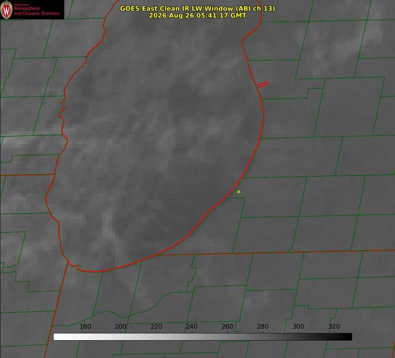The image size is (395, 358).
Task: Click the Atmospheric and Oceanic Sciences text
Action: (37, 11)
